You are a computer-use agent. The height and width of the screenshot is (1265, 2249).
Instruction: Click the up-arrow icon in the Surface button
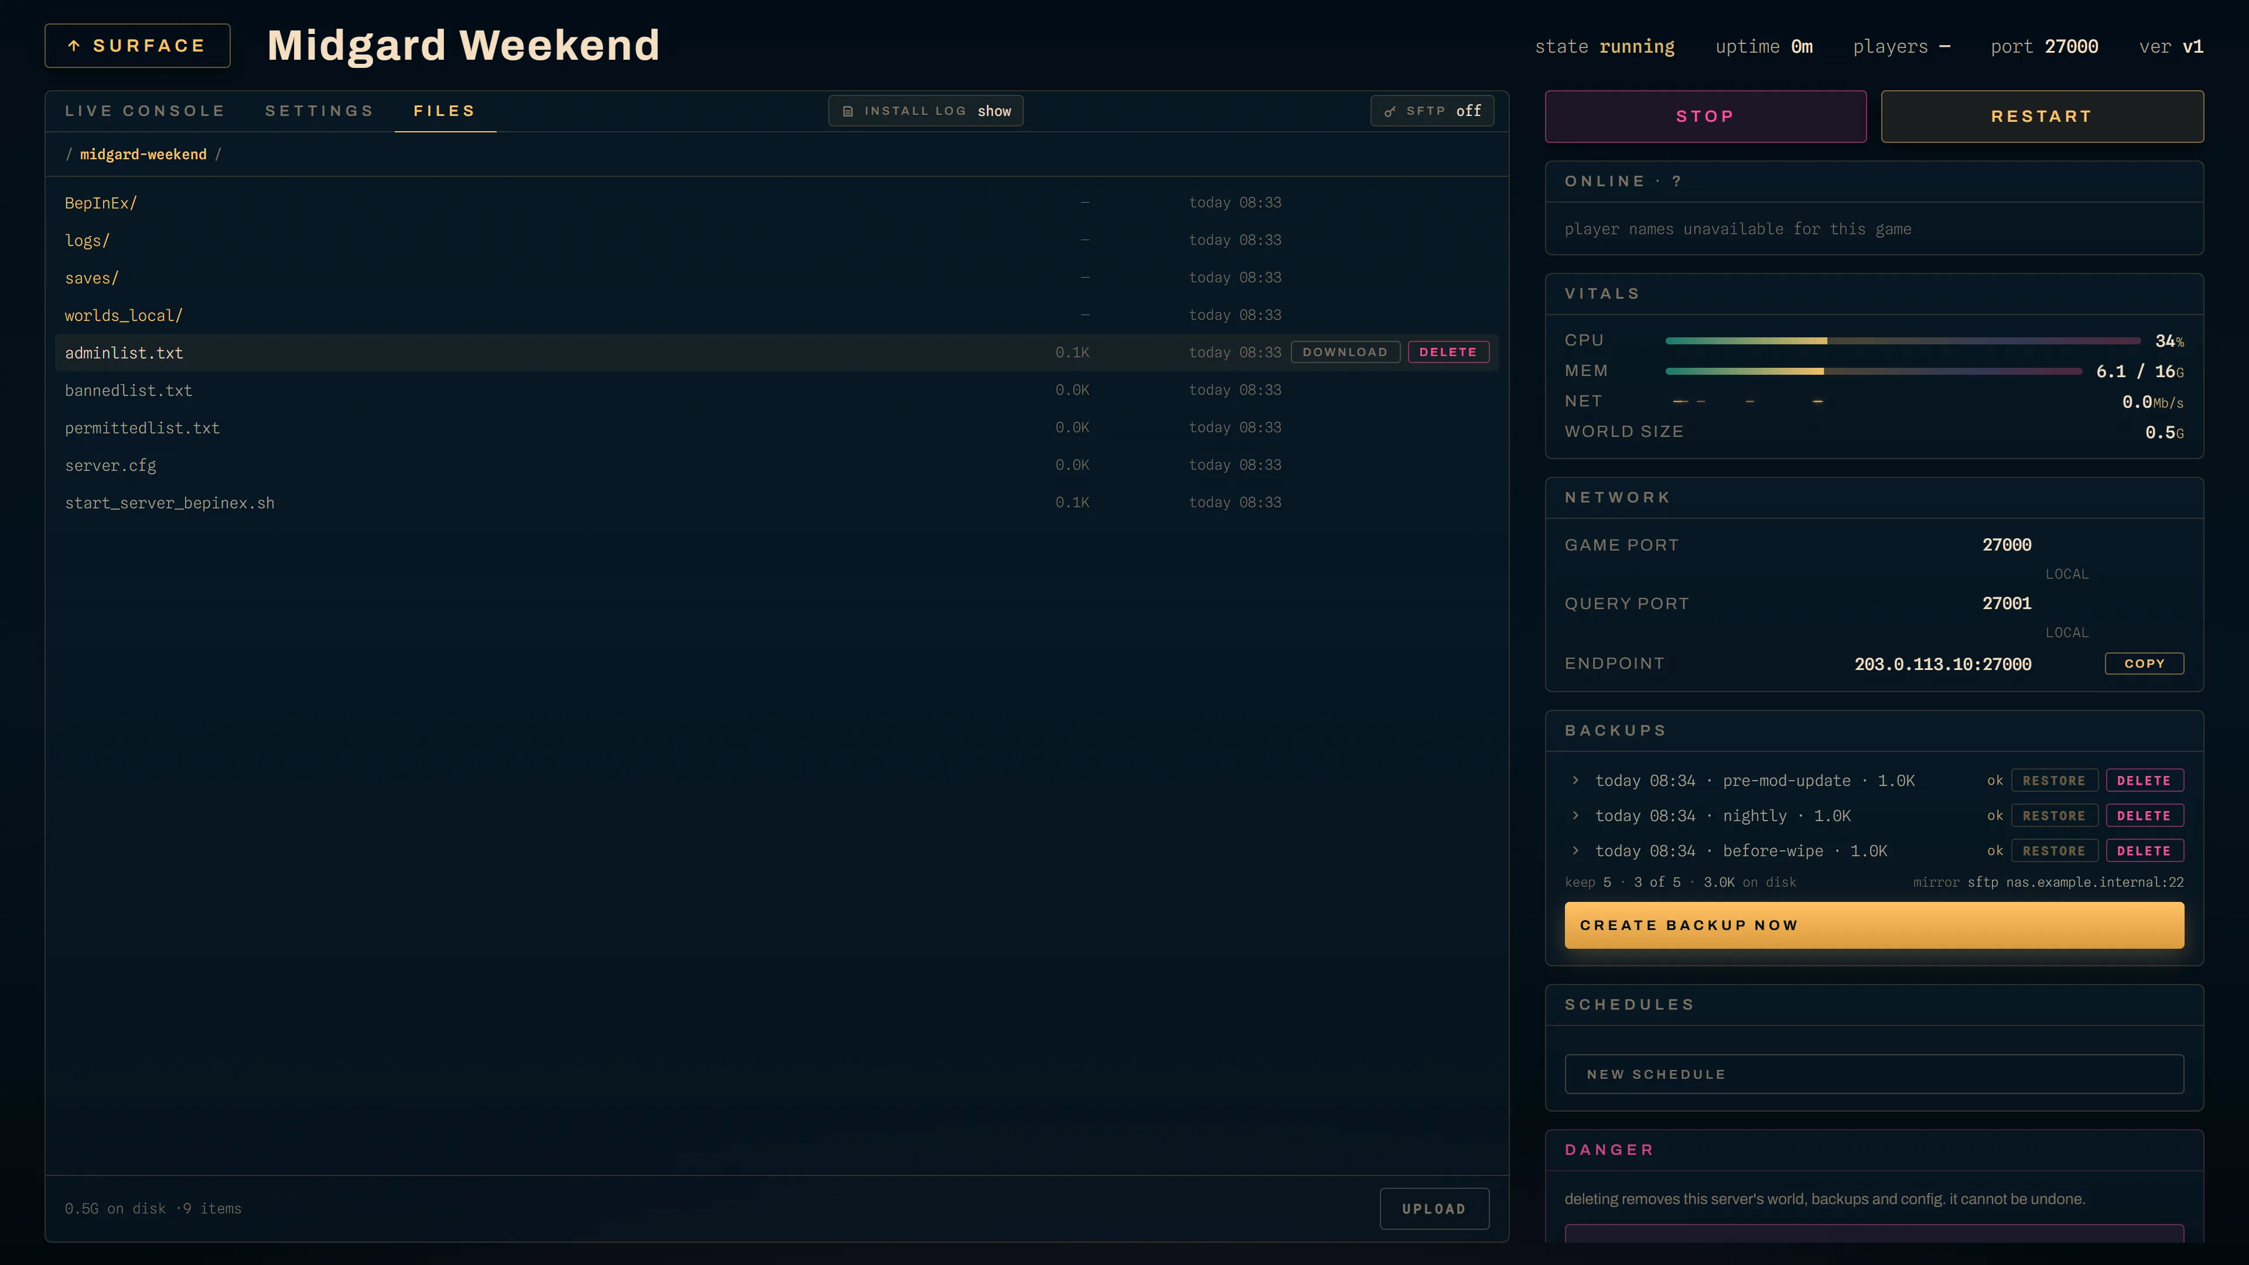(x=74, y=46)
